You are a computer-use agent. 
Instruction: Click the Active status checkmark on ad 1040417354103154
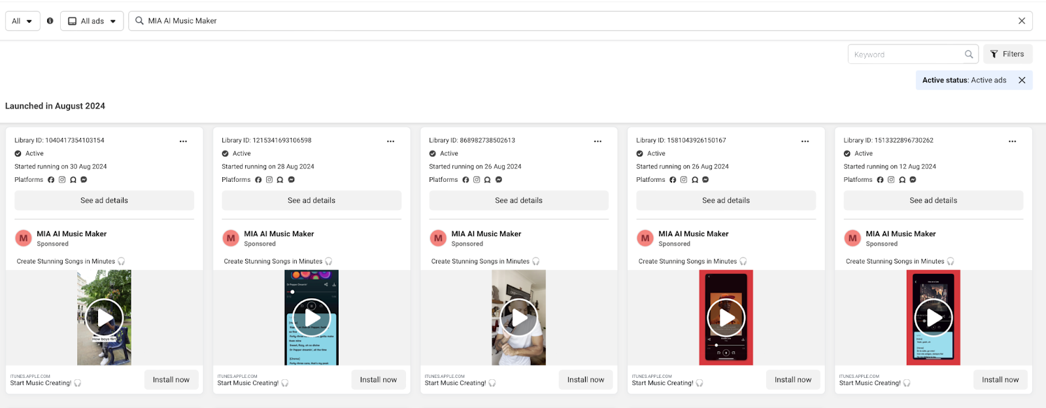[x=18, y=154]
